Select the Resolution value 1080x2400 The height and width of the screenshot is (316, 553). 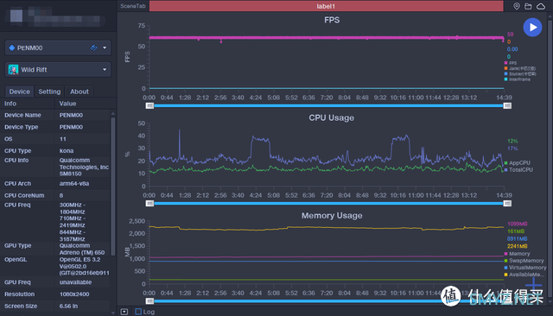coord(74,294)
